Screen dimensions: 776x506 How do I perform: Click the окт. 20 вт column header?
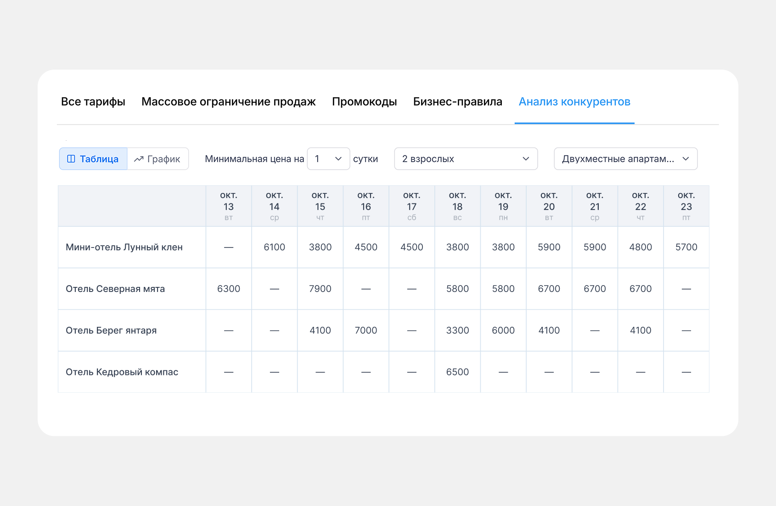click(549, 206)
